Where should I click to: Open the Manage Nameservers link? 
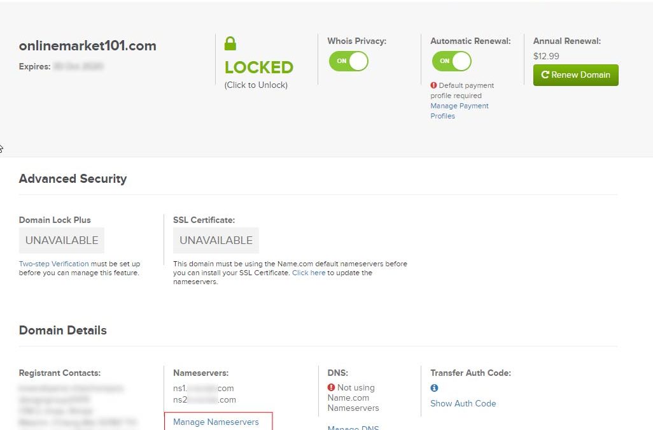[216, 422]
